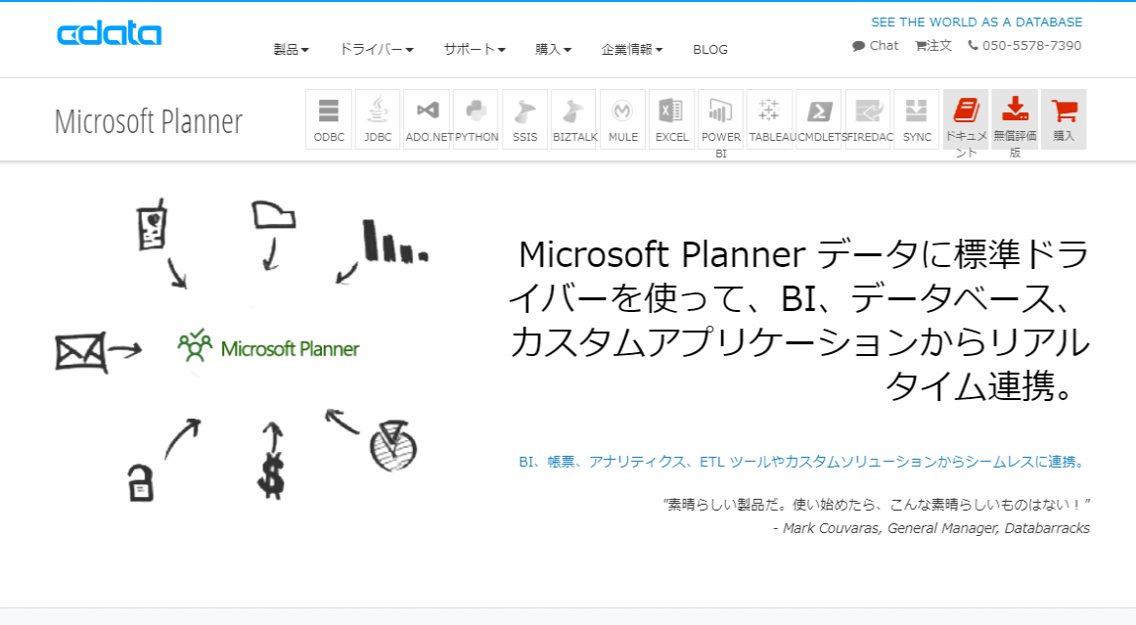Click the 注文 cart link
Screen dimensions: 1136x625
[933, 46]
